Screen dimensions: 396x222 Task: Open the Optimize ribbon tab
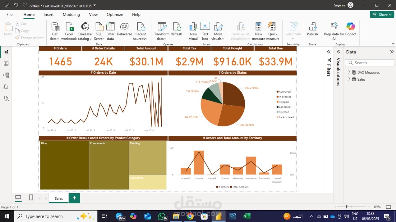(115, 15)
